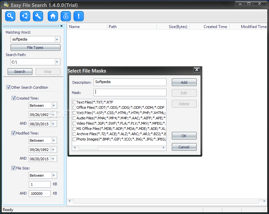269x214 pixels.
Task: Check the Video Files mask checkbox
Action: pyautogui.click(x=74, y=123)
